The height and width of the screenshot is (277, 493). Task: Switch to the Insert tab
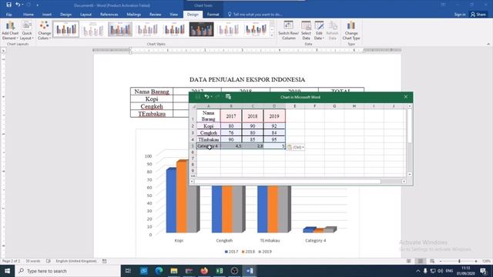[47, 15]
